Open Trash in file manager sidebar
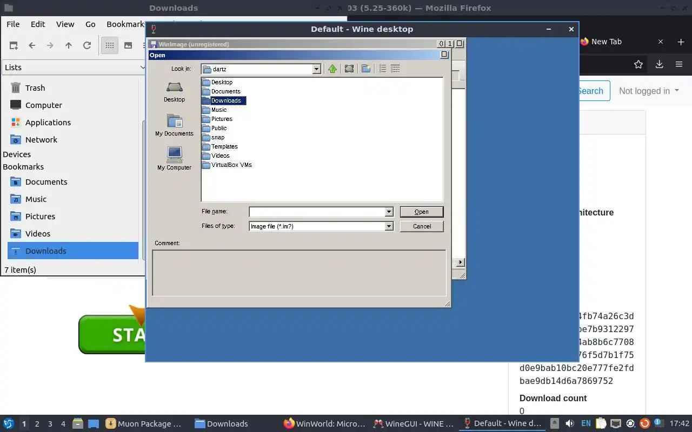This screenshot has height=432, width=692. pyautogui.click(x=35, y=88)
